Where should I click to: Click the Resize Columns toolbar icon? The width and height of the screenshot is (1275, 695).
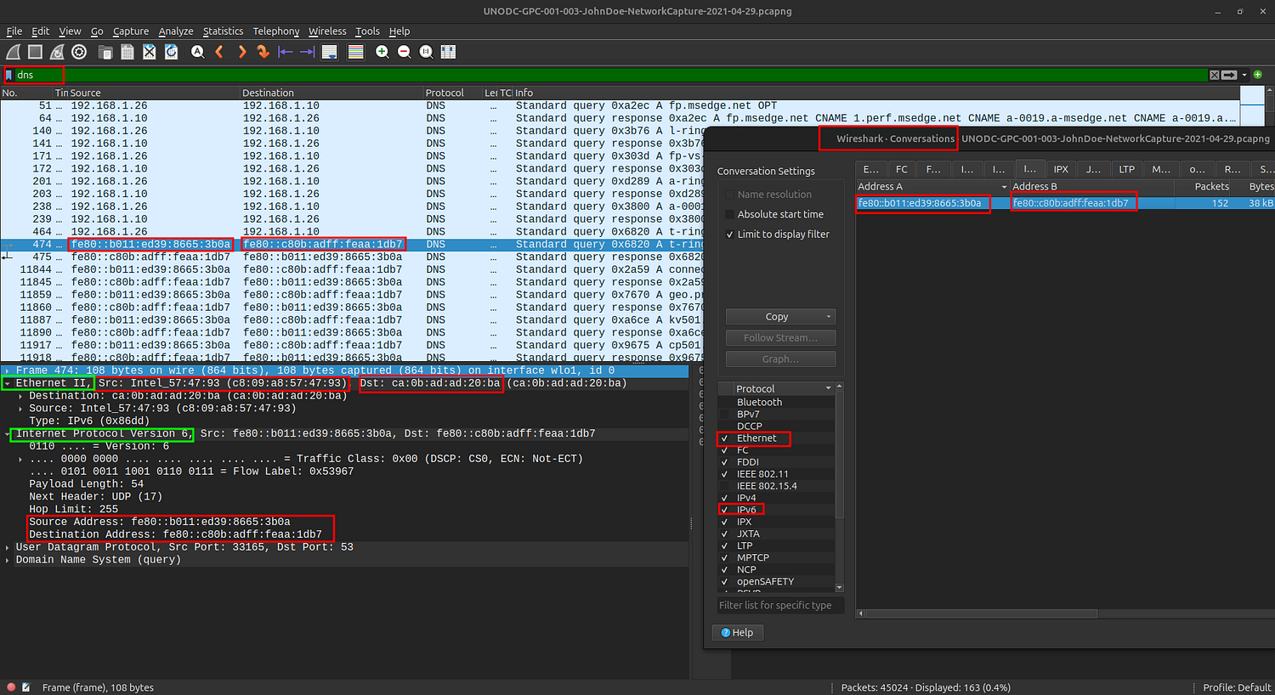(x=449, y=53)
